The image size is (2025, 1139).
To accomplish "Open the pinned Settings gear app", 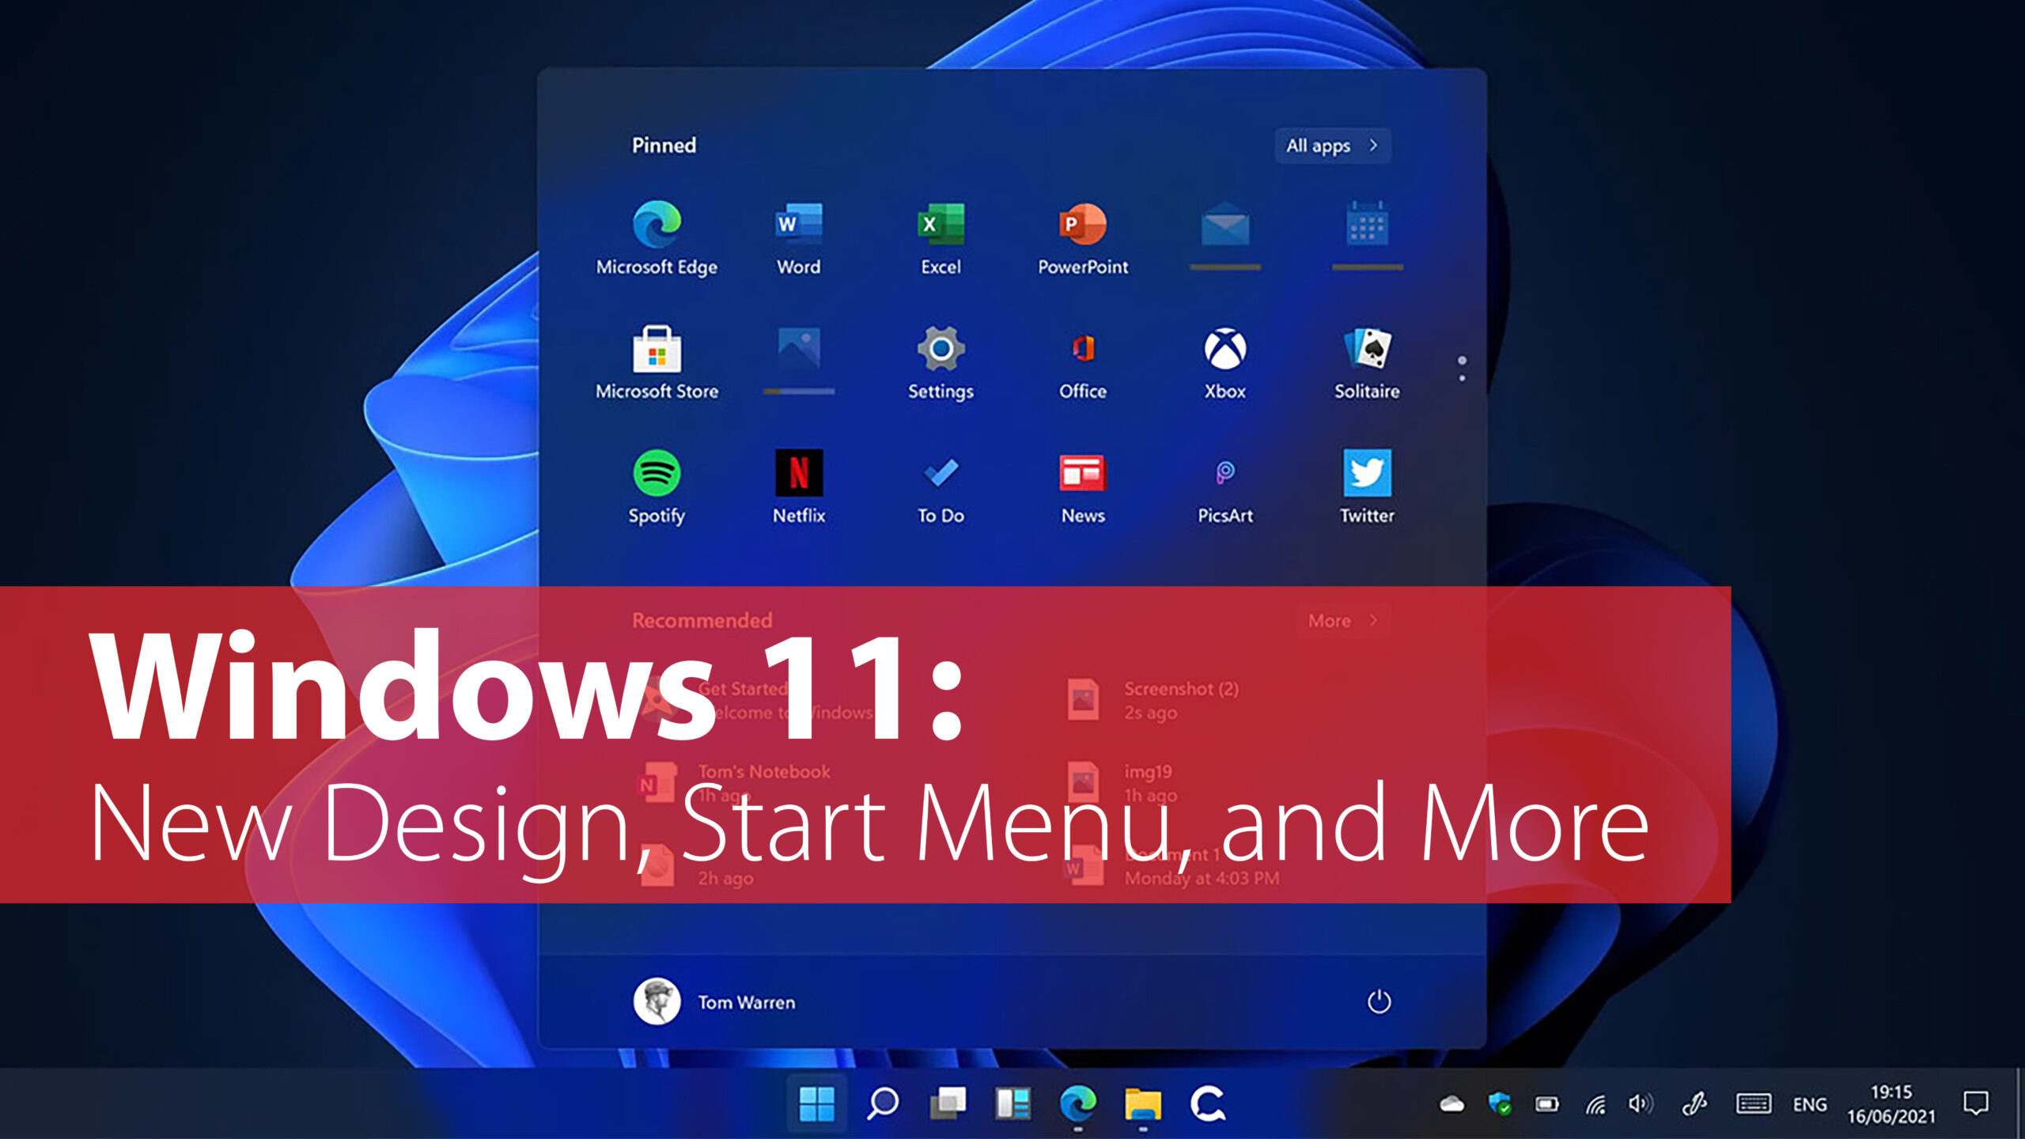I will coord(941,362).
